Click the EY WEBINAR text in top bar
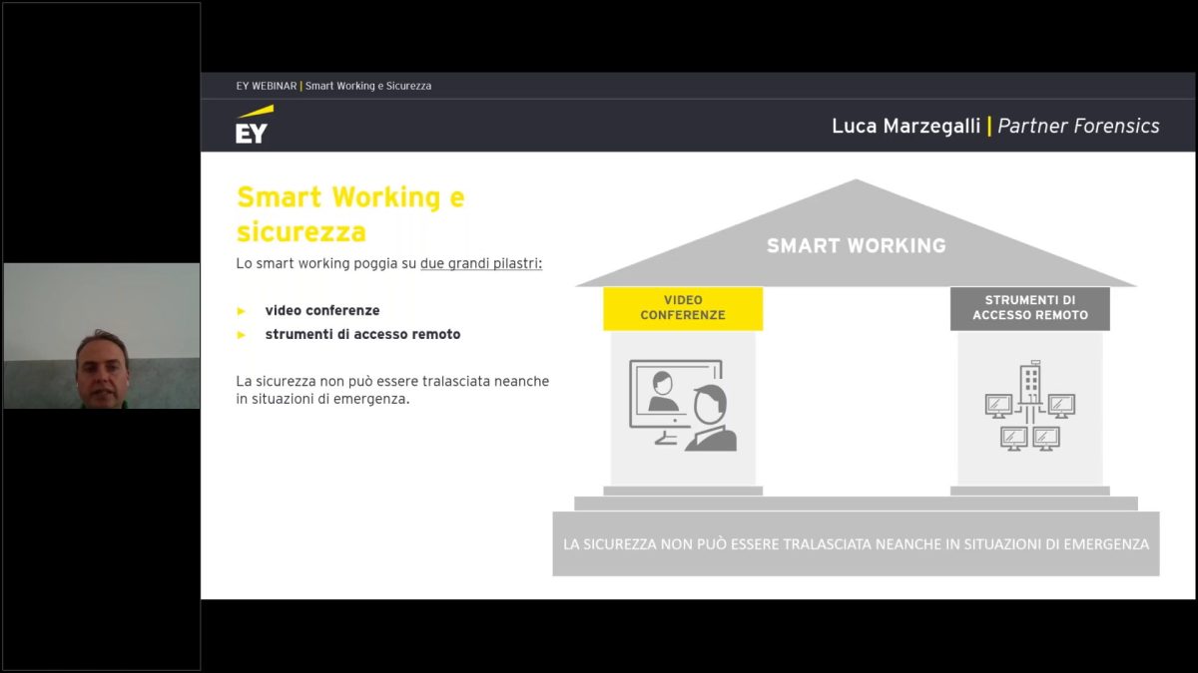 point(266,86)
